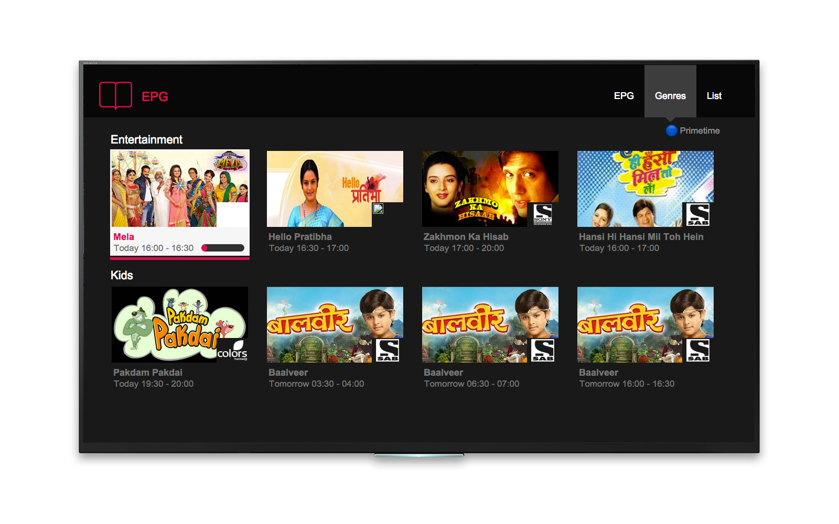Click Colors channel logo on Pakdam Pakdai
This screenshot has height=524, width=839.
232,350
